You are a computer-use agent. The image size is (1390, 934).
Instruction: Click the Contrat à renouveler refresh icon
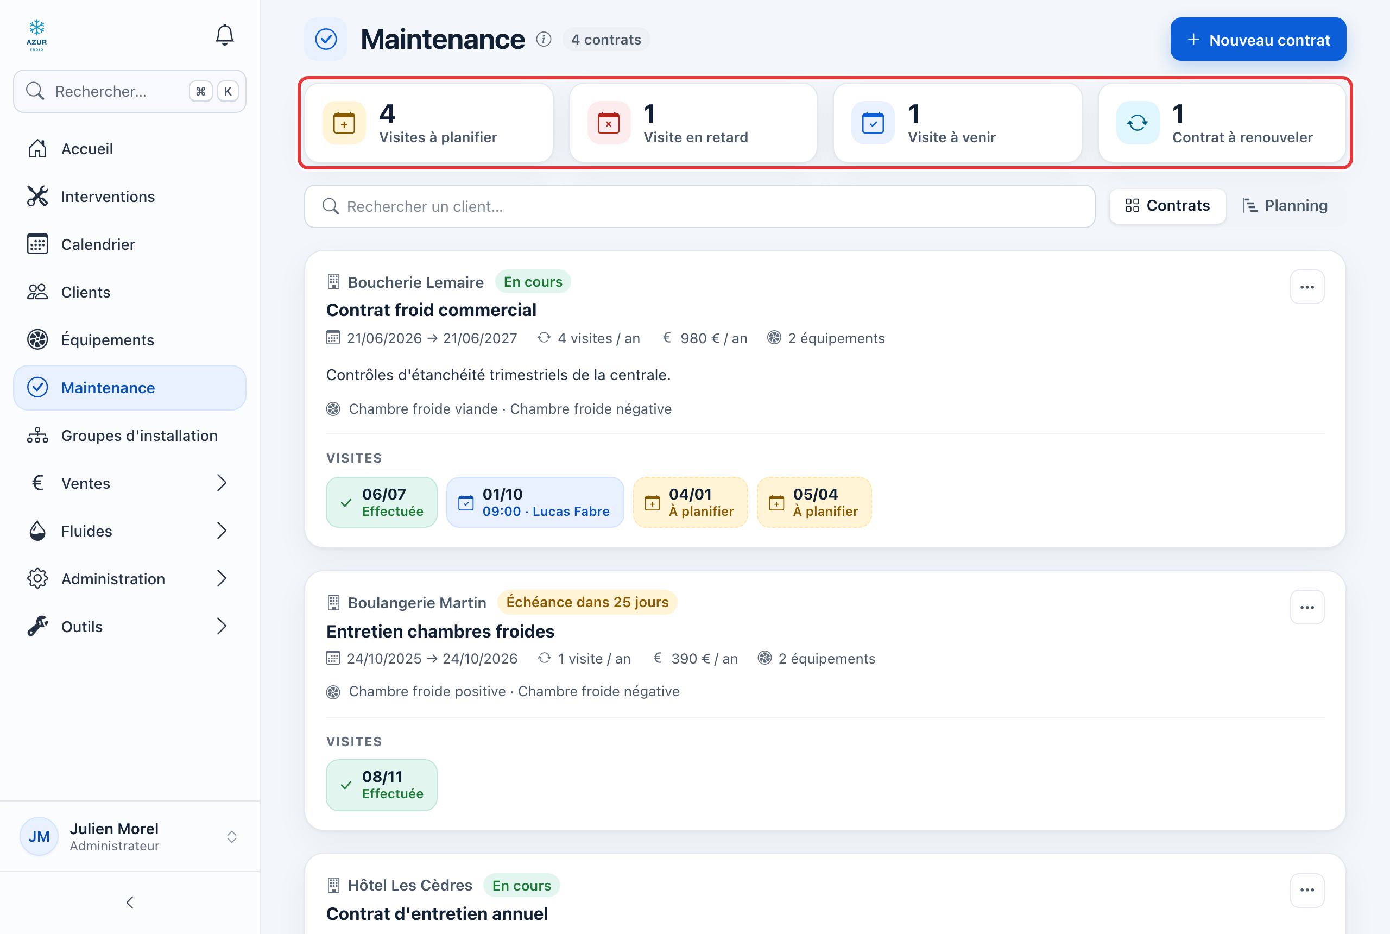tap(1137, 123)
